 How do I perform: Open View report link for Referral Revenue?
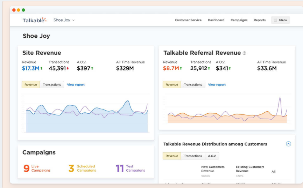click(x=217, y=84)
